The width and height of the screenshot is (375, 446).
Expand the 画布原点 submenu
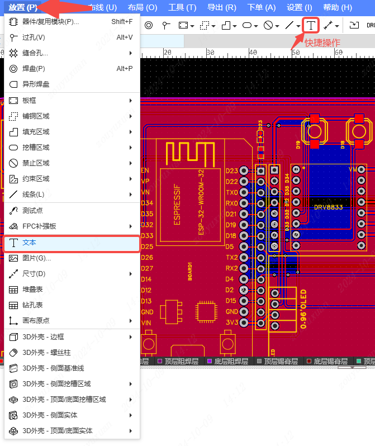(72, 321)
